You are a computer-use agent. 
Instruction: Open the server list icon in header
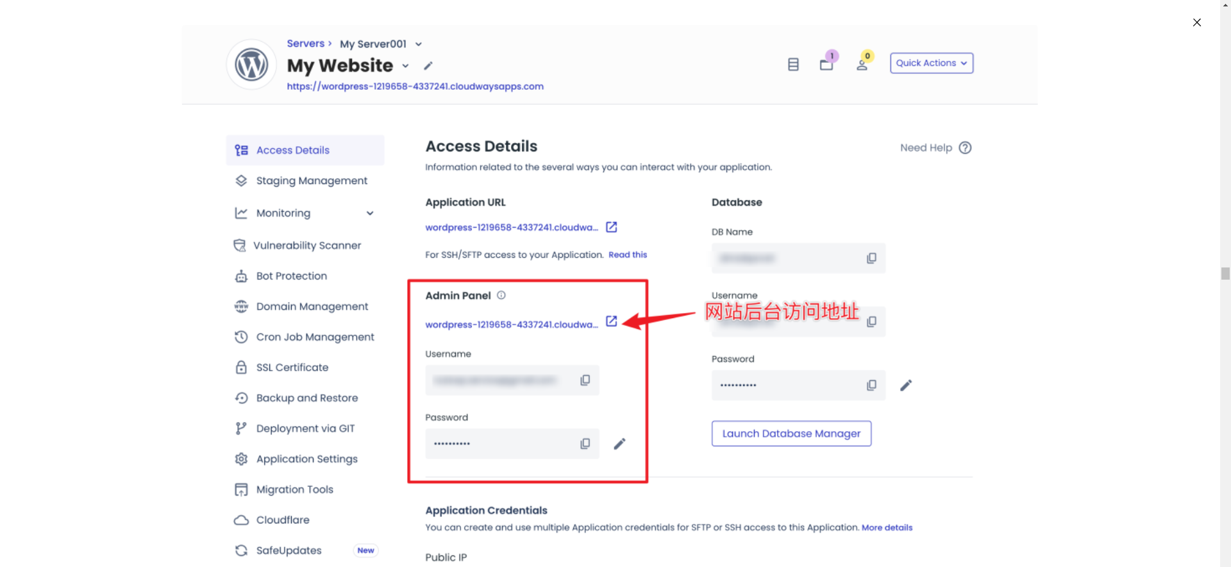coord(793,64)
